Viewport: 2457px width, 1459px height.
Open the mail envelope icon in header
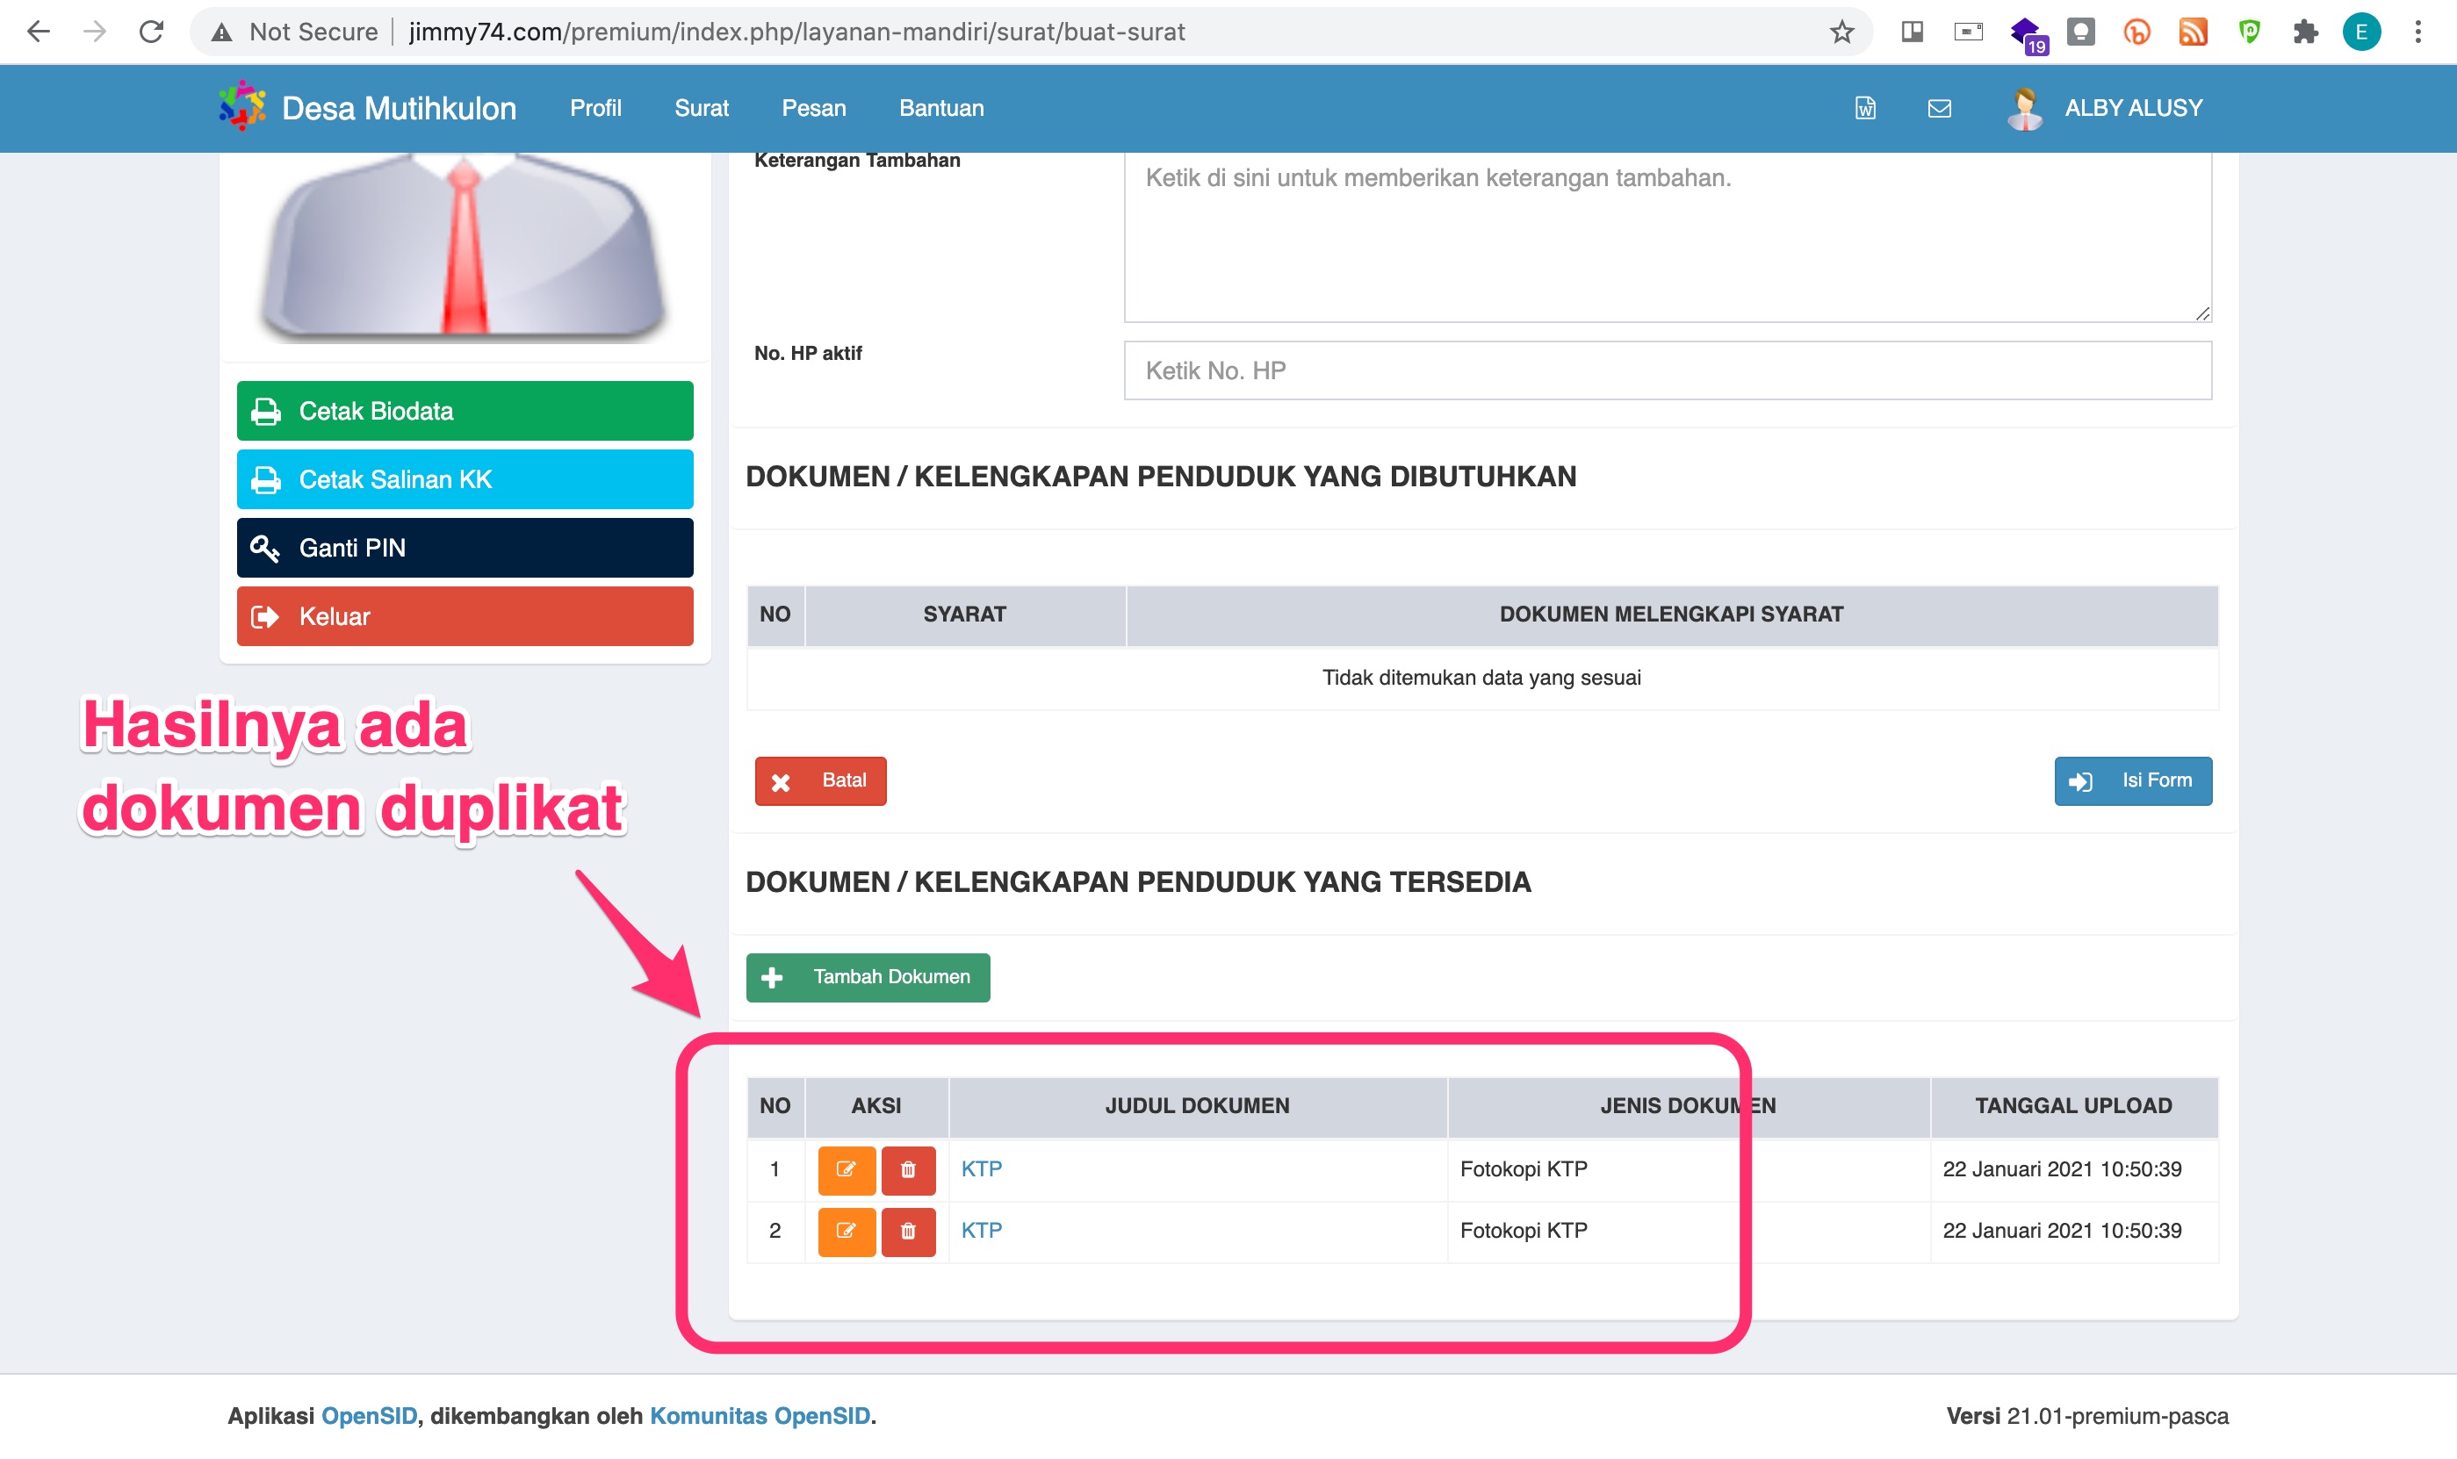pyautogui.click(x=1939, y=108)
